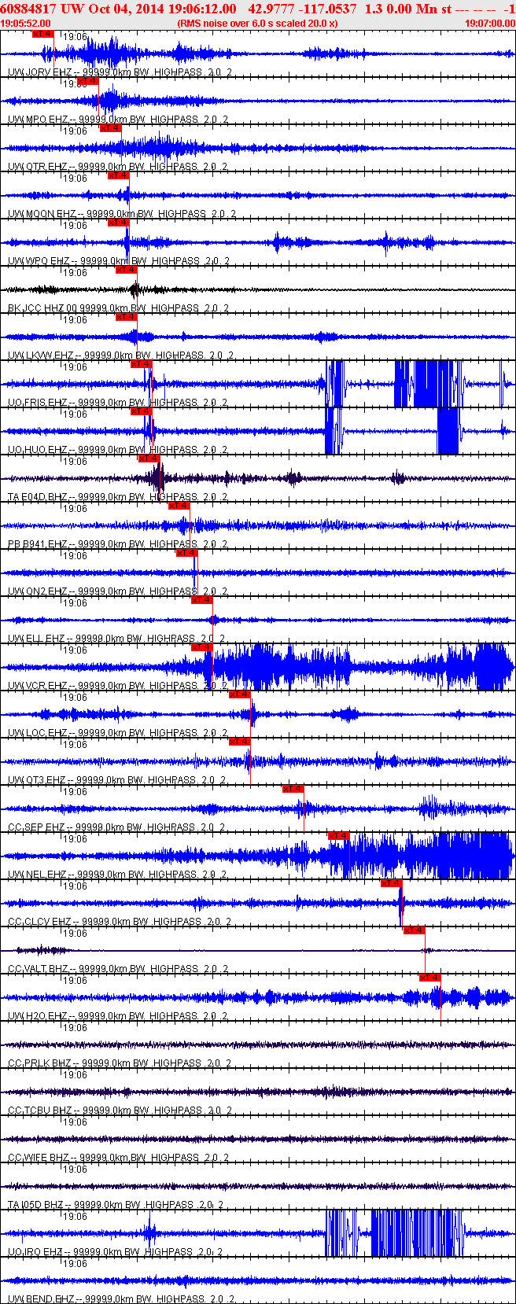Select the CC WIFE BHZ station label
This screenshot has width=516, height=1304.
[x=119, y=1158]
